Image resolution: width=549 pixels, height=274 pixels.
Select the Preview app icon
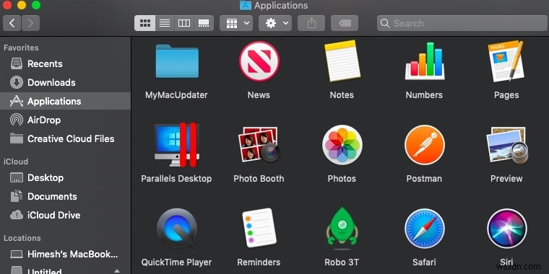coord(506,146)
